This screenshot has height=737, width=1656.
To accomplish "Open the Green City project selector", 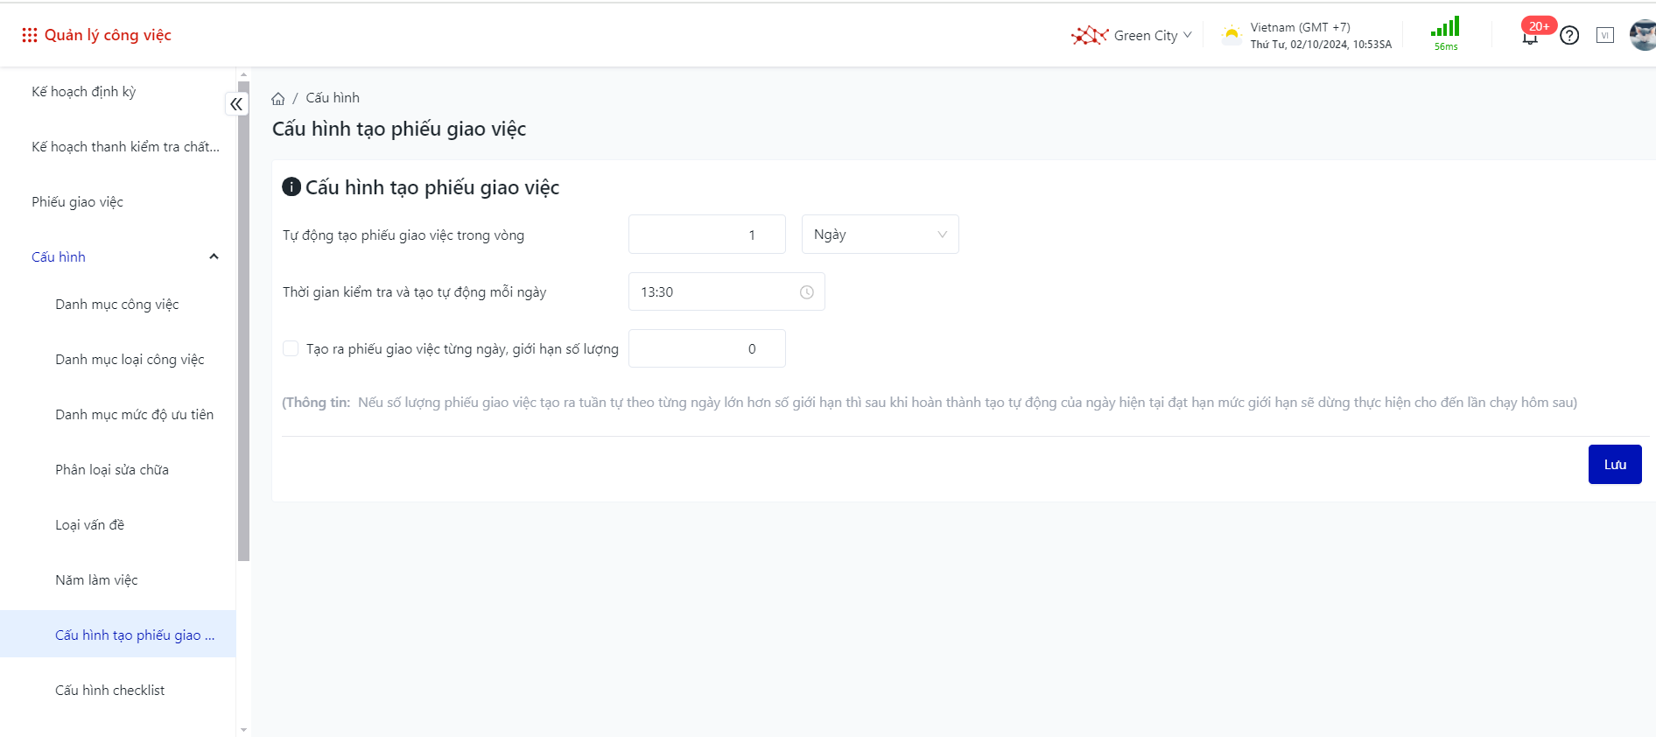I will (x=1133, y=36).
